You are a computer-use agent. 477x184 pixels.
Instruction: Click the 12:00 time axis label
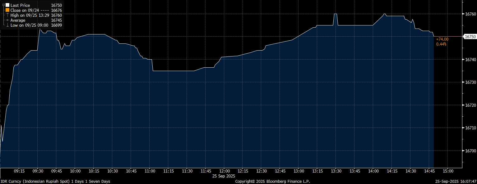click(x=224, y=171)
